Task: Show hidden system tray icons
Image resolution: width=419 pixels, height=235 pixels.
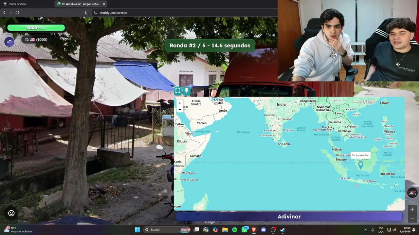Action: 366,230
